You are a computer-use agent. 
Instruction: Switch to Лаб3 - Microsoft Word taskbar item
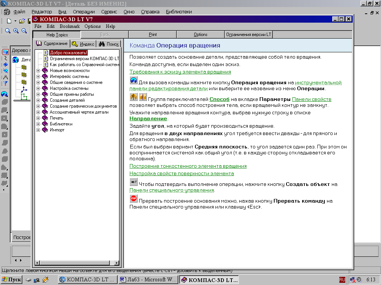pos(148,280)
